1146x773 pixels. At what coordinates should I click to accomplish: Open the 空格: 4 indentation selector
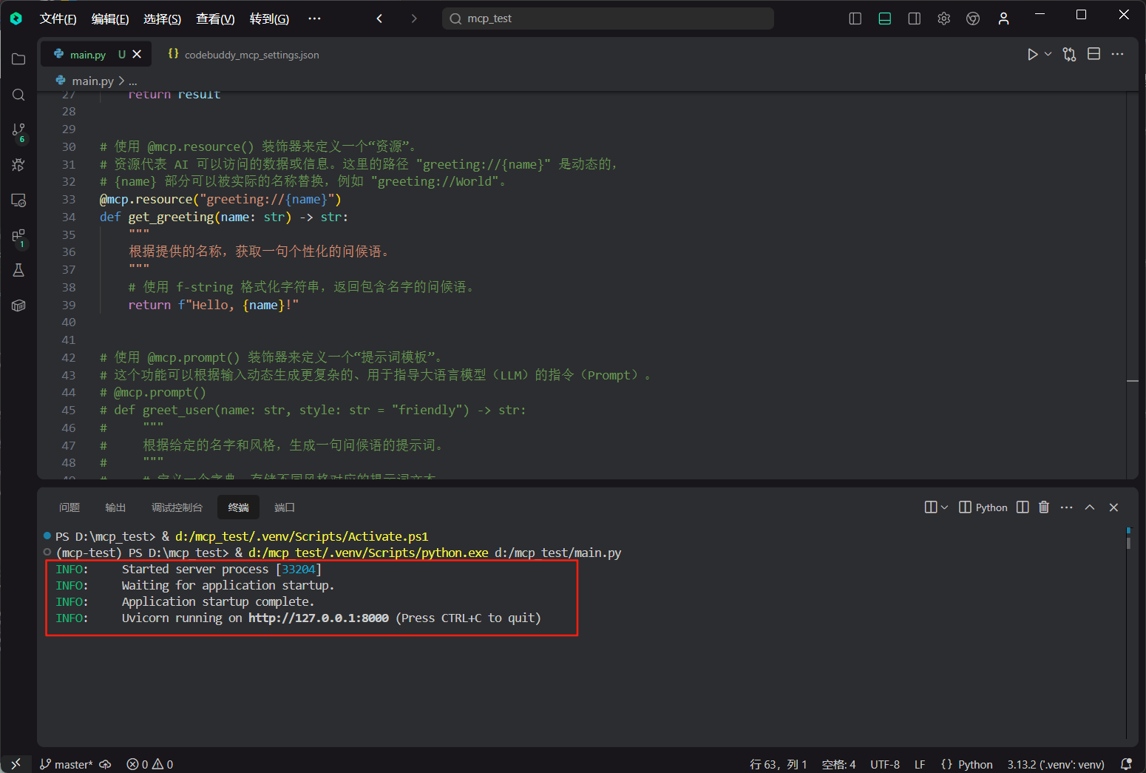pyautogui.click(x=838, y=764)
